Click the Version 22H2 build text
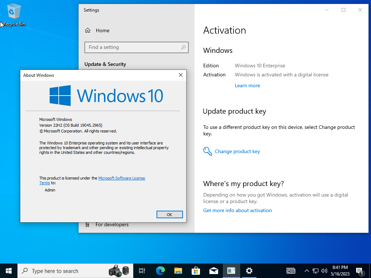This screenshot has width=371, height=278. [71, 125]
